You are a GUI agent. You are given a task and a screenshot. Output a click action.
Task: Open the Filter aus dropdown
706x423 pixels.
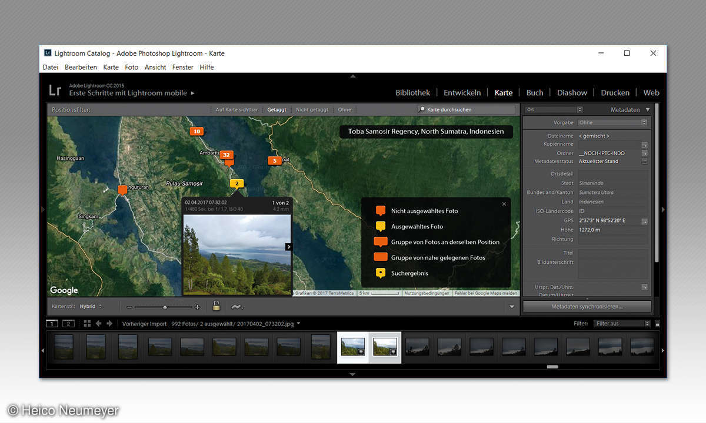(x=621, y=324)
